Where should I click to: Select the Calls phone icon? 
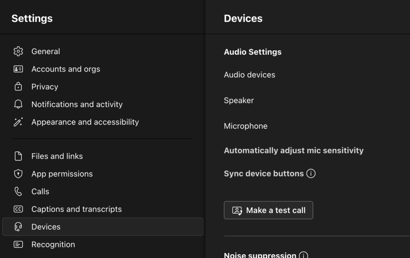(18, 191)
